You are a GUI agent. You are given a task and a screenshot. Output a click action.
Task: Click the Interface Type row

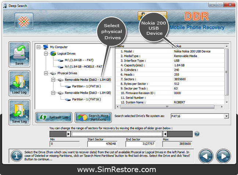(170, 61)
